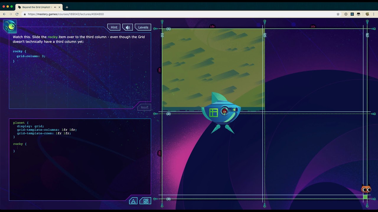Open the Chrome three-dot menu
Viewport: 378px width, 212px height.
[374, 14]
